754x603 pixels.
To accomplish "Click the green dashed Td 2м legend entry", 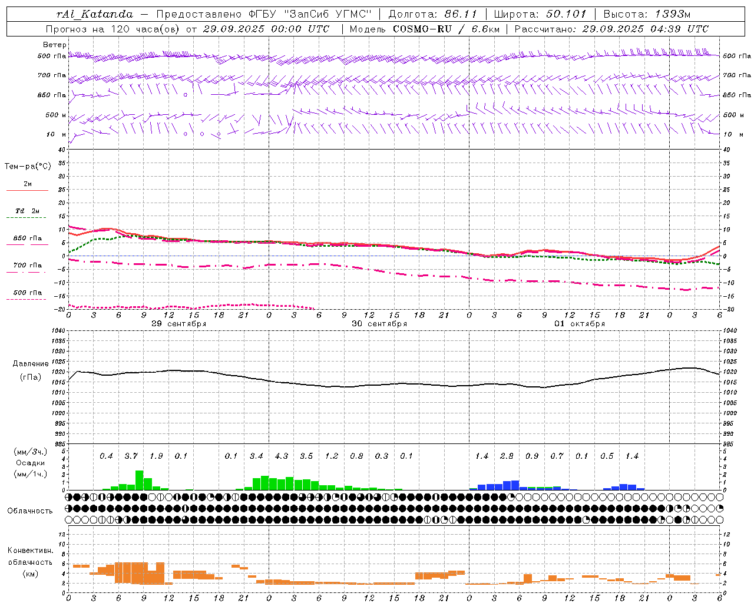I will coord(27,213).
